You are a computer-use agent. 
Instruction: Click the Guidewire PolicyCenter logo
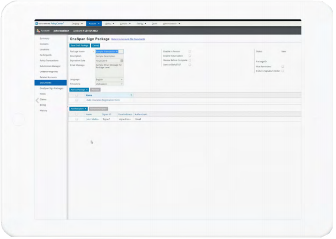coord(51,23)
